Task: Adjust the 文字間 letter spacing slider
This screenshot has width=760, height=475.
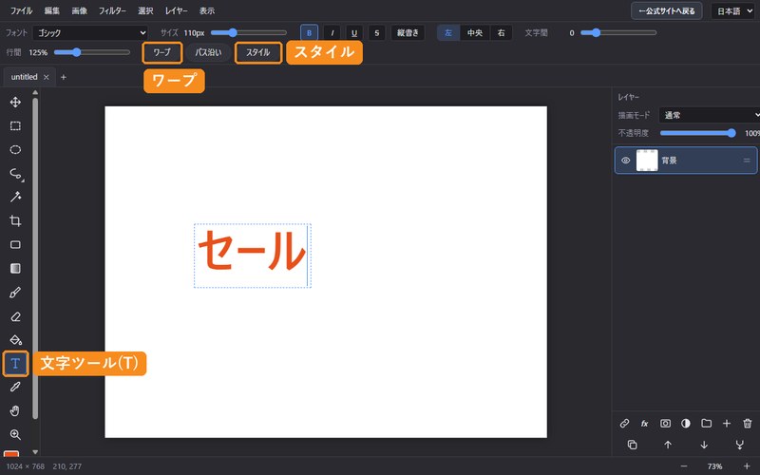Action: 618,33
